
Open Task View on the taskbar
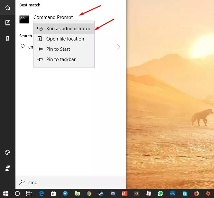coord(29,194)
